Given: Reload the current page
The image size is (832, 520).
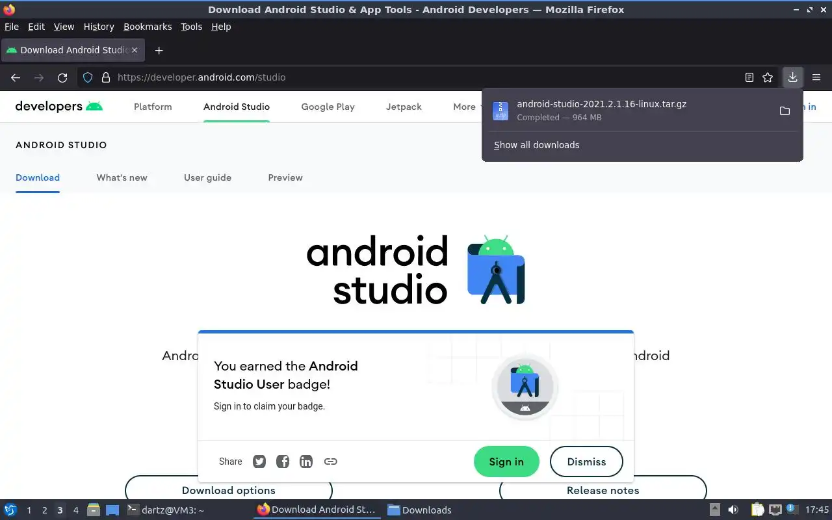Looking at the screenshot, I should [x=62, y=77].
